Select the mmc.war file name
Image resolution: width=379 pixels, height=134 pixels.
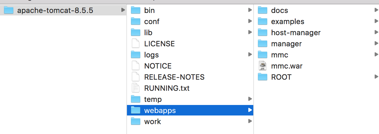287,66
